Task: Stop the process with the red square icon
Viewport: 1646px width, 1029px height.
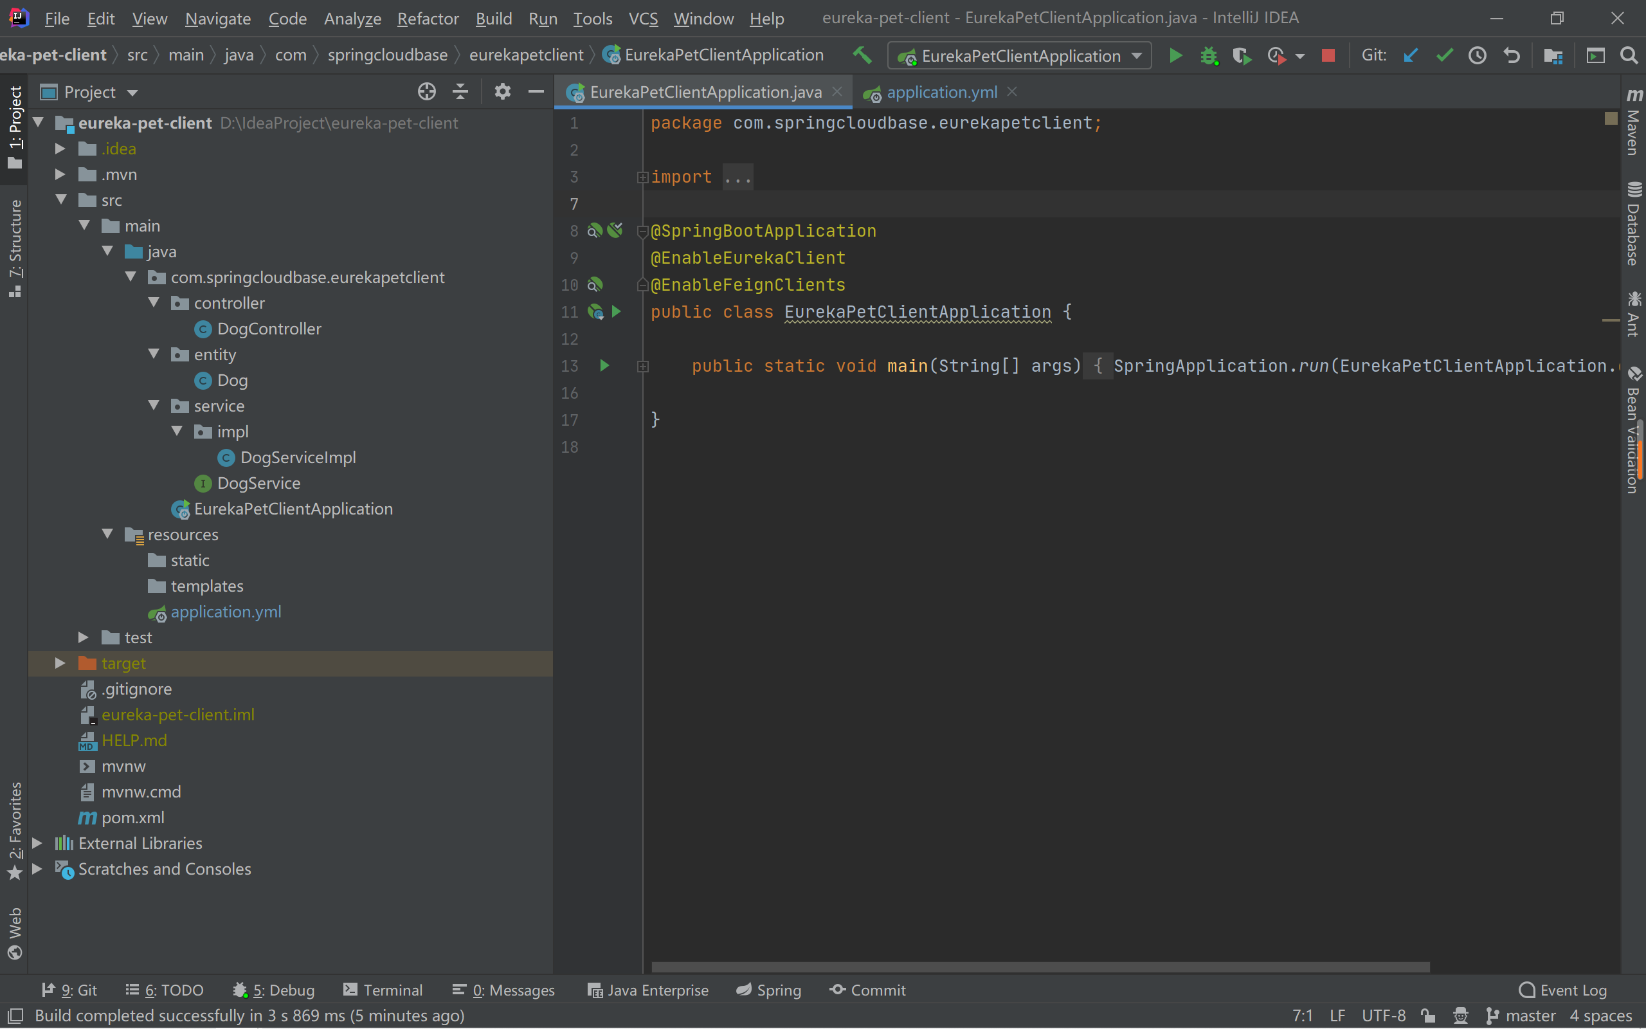Action: click(x=1328, y=56)
